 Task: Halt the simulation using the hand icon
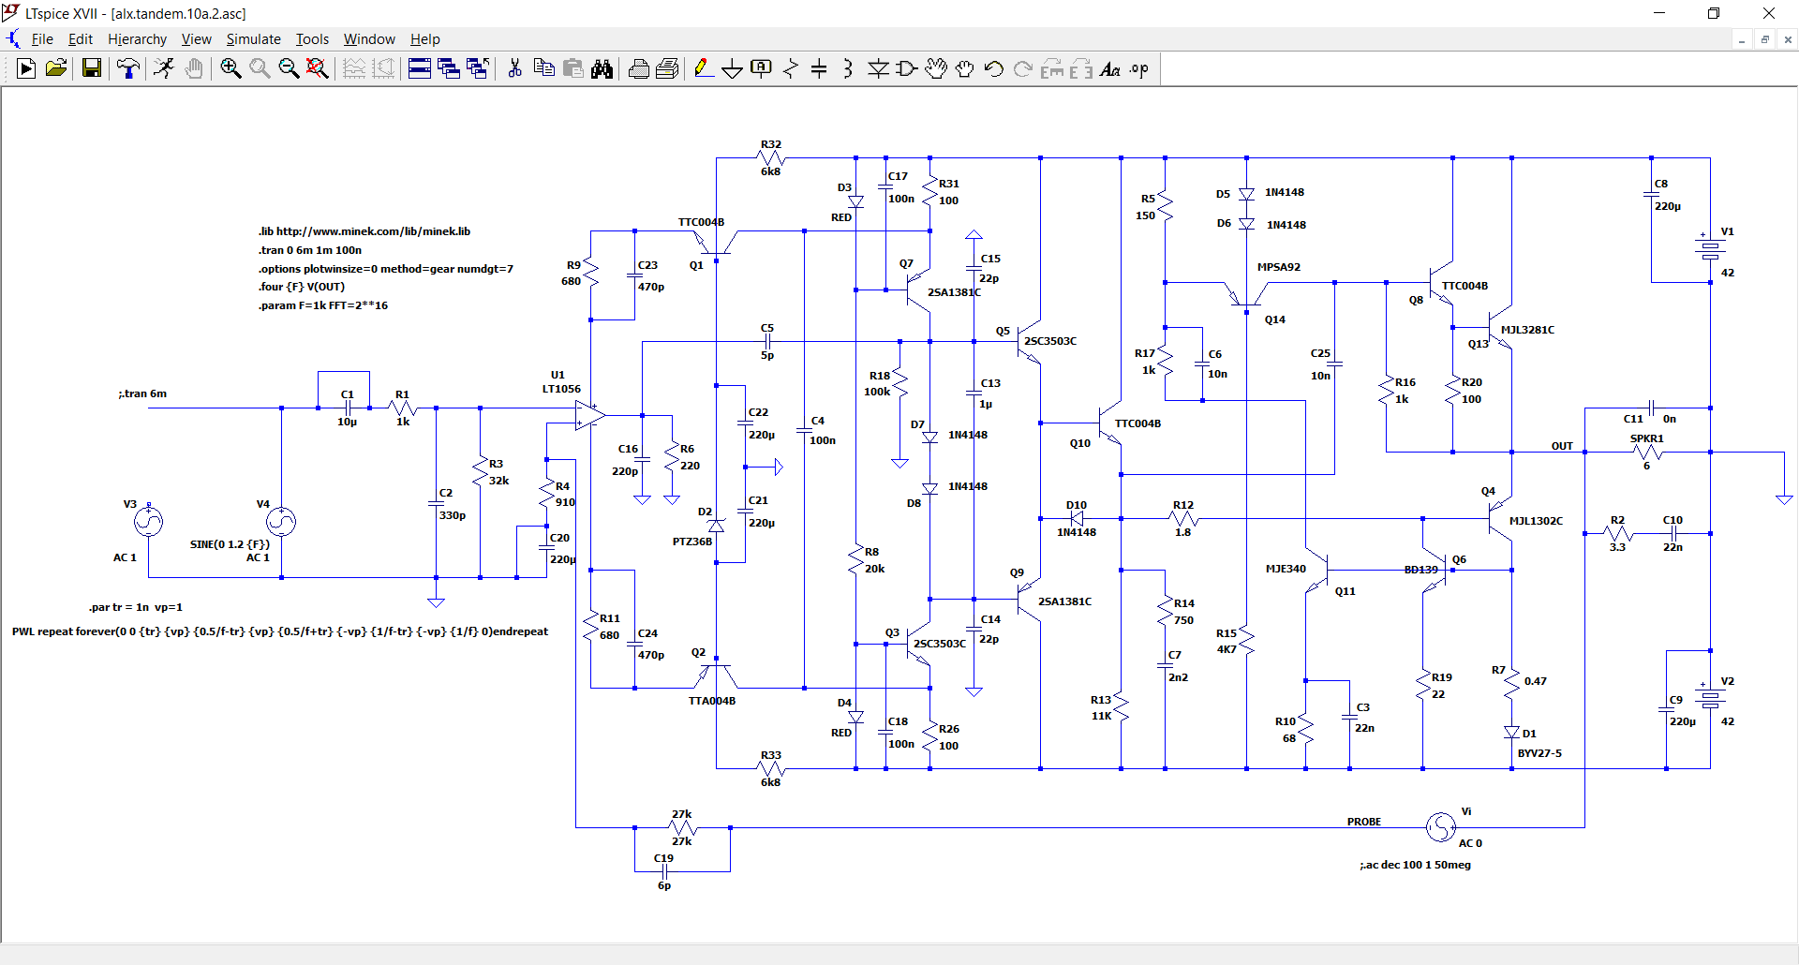tap(194, 68)
